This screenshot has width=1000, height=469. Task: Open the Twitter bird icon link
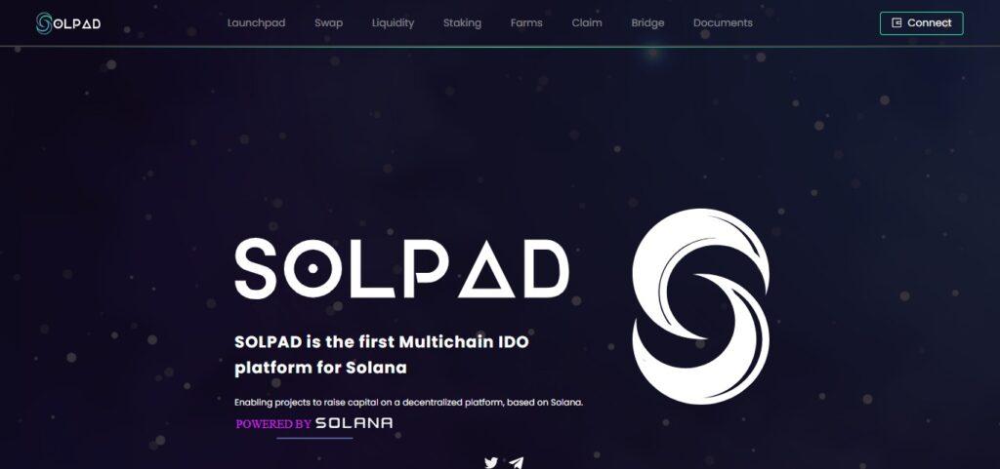click(x=490, y=462)
